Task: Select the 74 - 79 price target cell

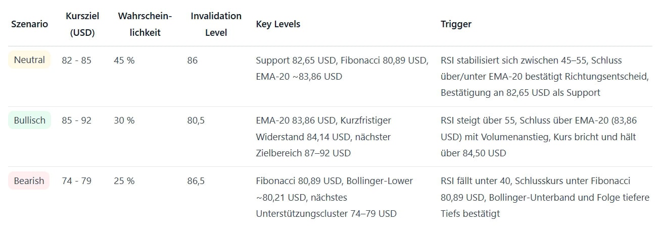Action: pos(76,181)
